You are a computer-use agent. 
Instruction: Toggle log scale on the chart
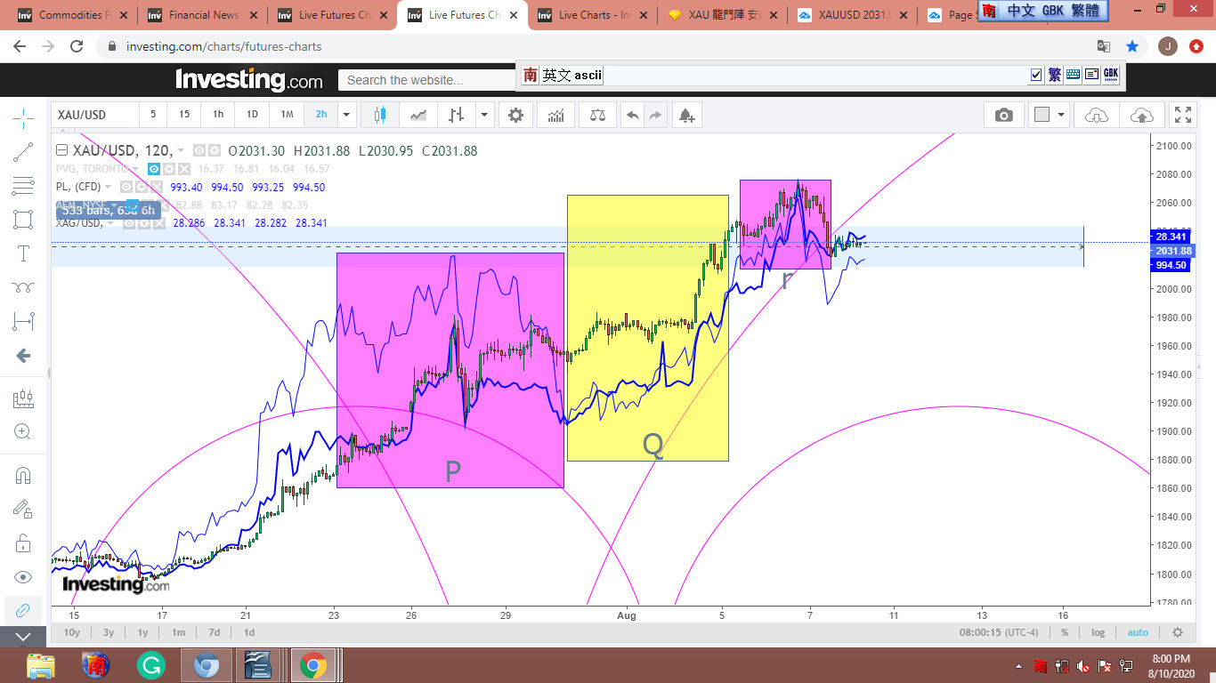(x=1098, y=632)
